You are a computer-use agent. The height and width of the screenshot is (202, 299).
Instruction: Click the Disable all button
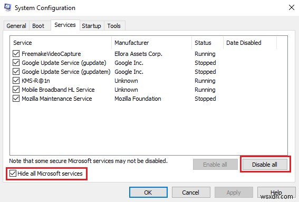coord(265,165)
